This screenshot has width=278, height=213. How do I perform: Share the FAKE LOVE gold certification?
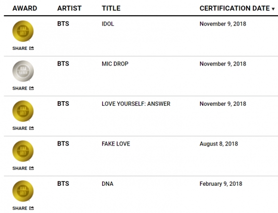(x=23, y=168)
